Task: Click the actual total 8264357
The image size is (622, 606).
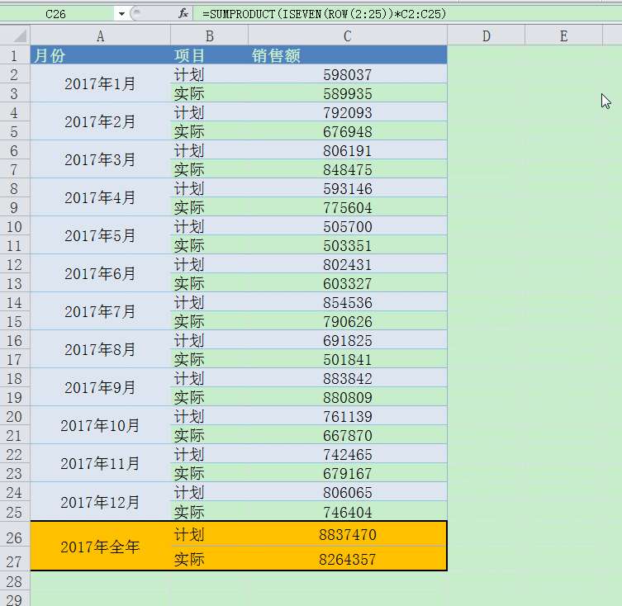Action: tap(348, 559)
